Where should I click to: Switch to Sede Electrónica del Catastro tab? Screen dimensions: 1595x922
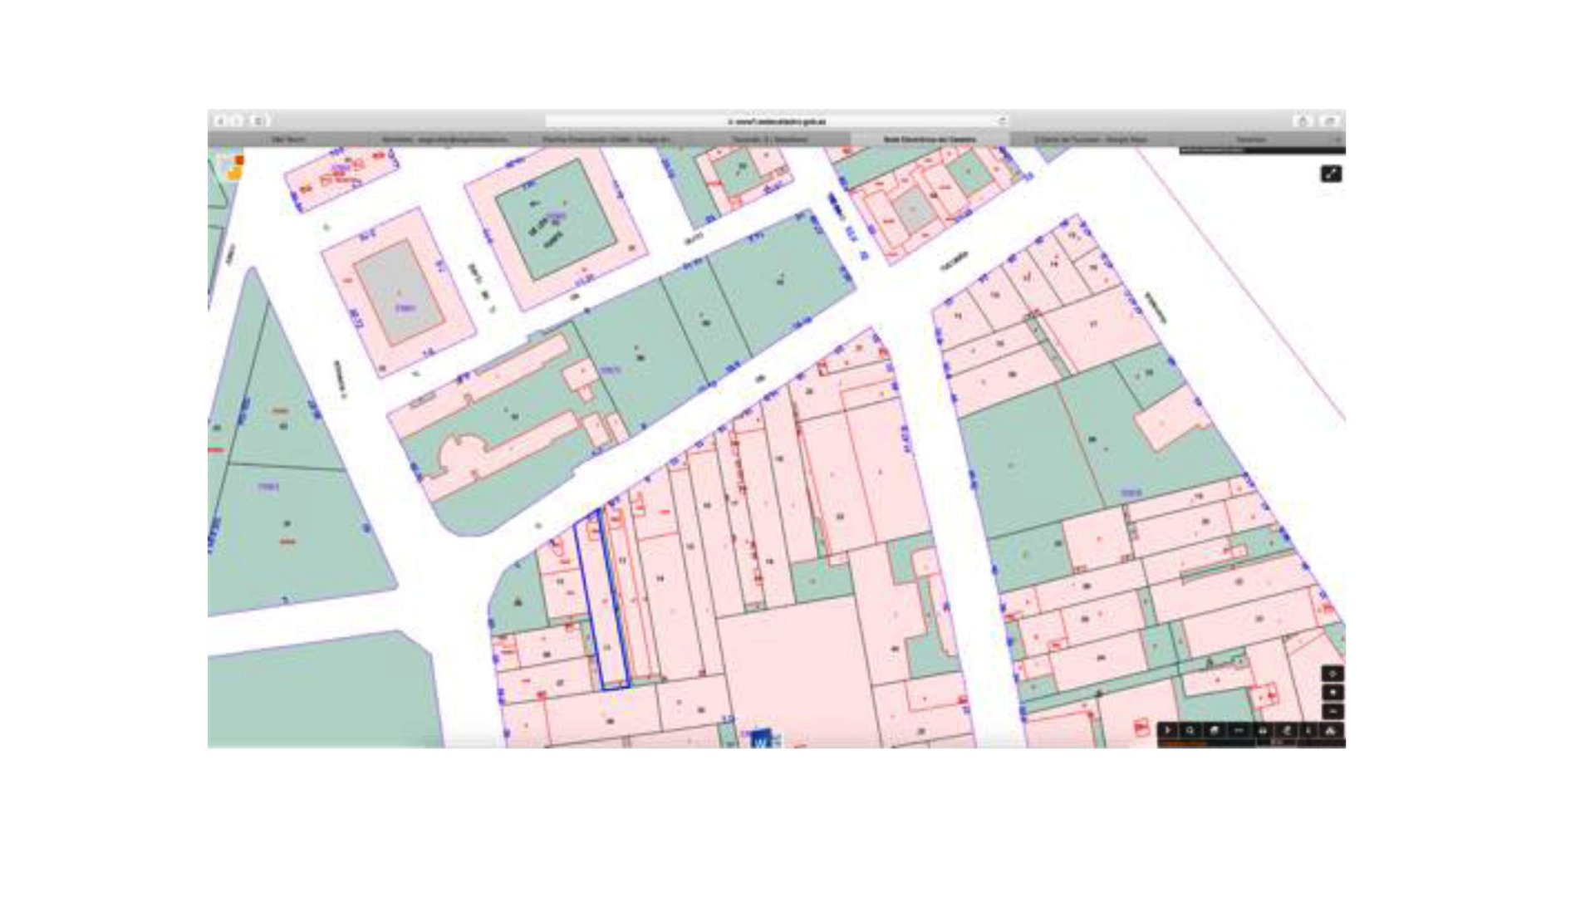(x=930, y=140)
